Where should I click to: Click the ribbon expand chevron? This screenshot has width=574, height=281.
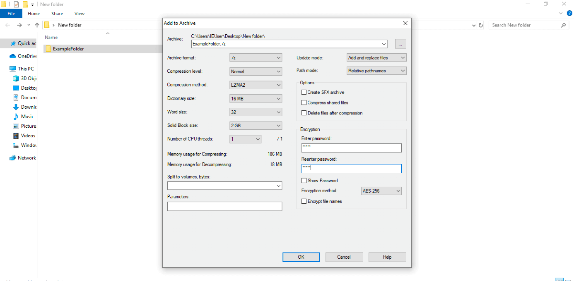coord(561,14)
